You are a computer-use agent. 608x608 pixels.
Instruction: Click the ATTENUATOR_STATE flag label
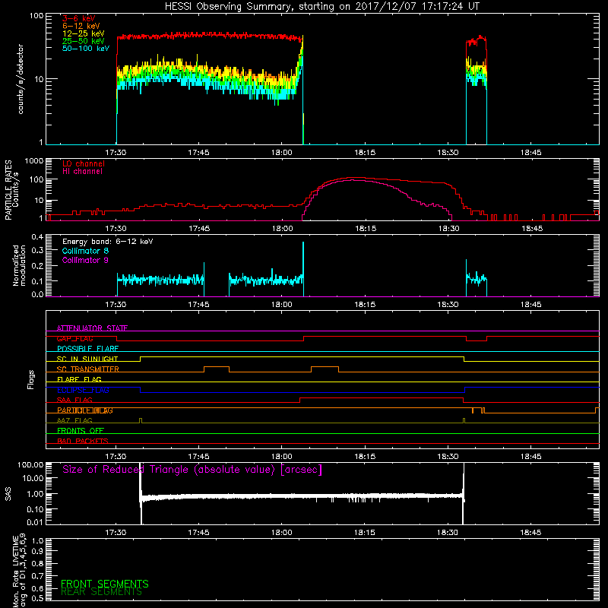click(92, 328)
